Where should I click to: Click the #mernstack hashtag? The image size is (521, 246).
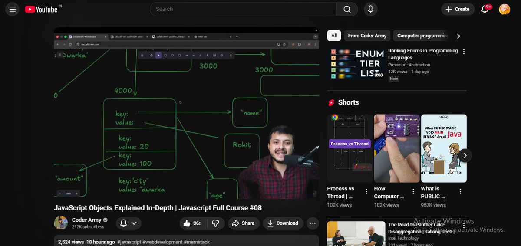197,242
